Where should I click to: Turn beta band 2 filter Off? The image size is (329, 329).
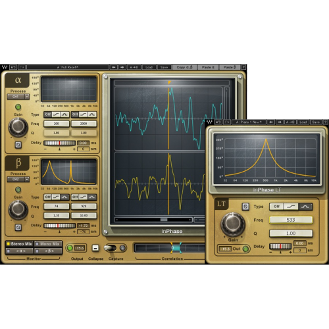[x=75, y=197]
